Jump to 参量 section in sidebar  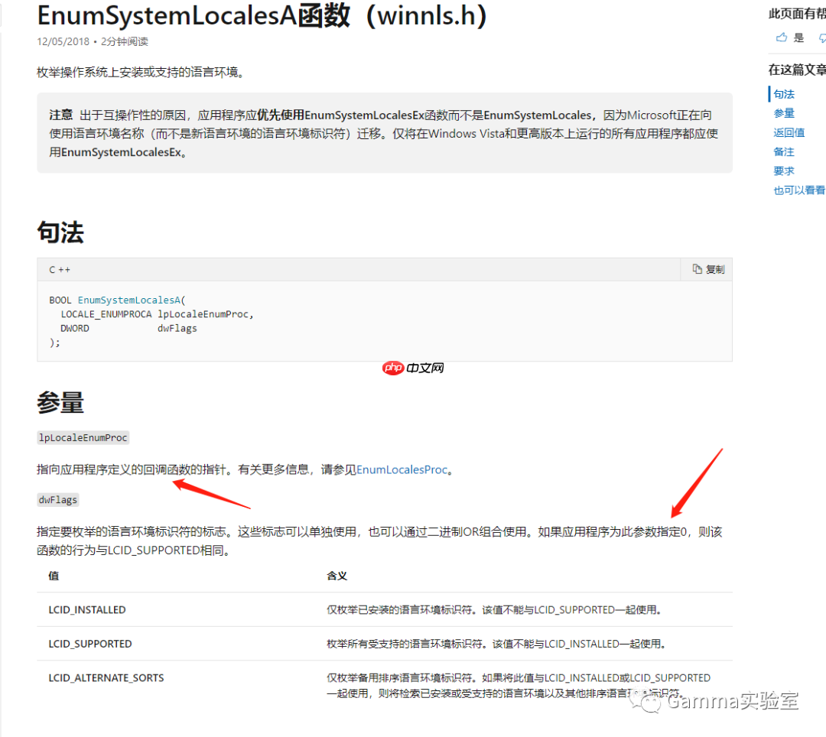click(x=784, y=113)
